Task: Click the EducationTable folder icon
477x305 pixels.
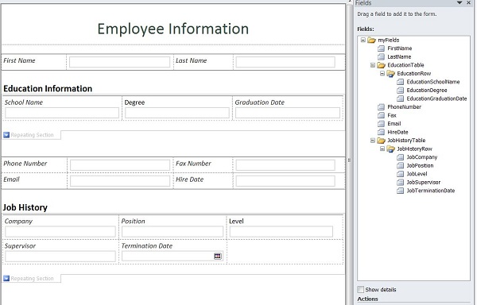Action: [381, 65]
